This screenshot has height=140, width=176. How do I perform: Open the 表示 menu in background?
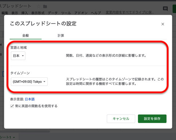15,13
